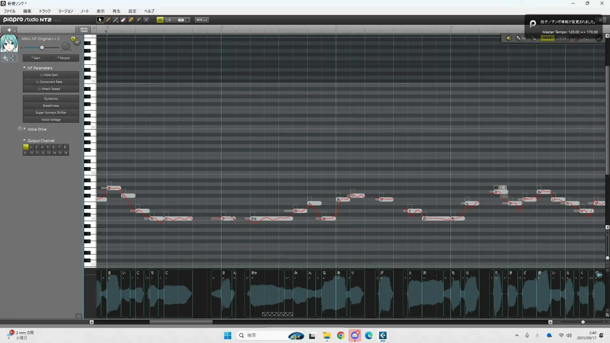Toggle Solo on MIKU track
Screen dimensions: 610x343
pos(73,39)
